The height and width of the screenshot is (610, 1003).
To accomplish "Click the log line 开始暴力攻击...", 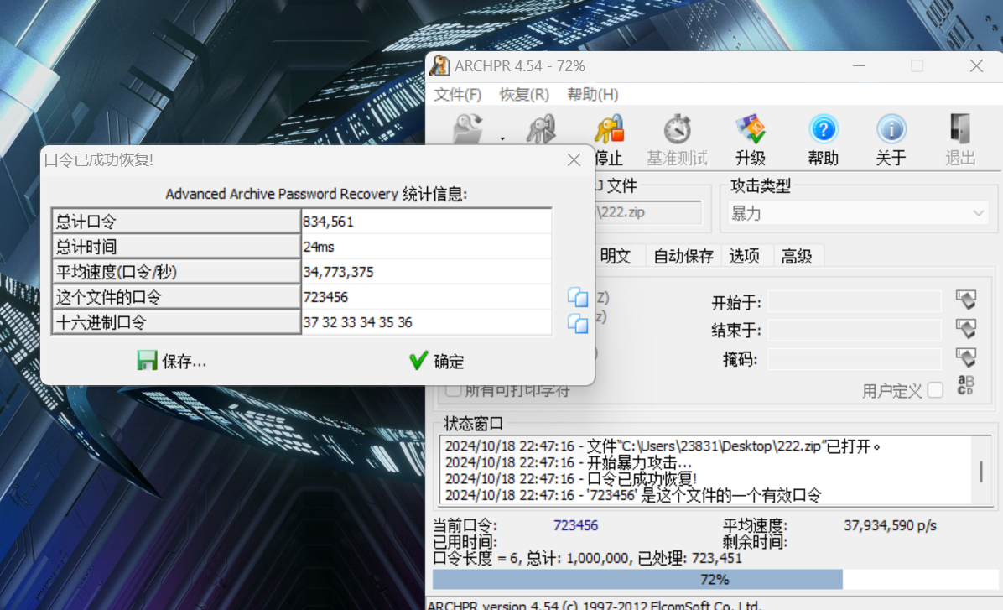I will click(x=568, y=462).
